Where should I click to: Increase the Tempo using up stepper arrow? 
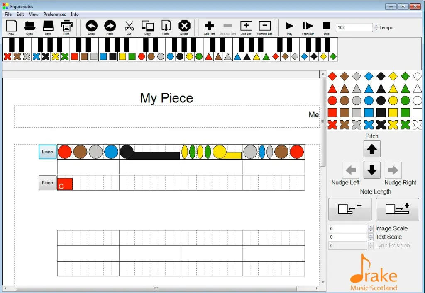point(376,26)
